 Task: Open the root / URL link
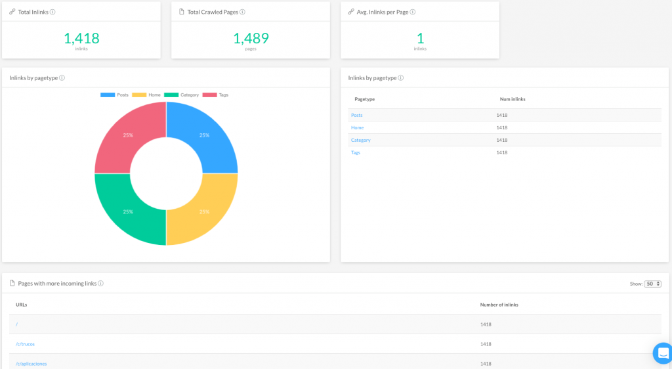point(16,324)
